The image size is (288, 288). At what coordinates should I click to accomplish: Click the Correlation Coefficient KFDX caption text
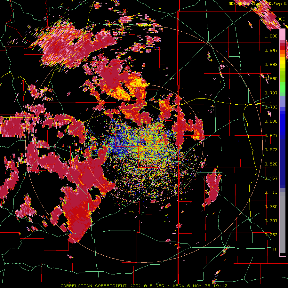pos(144,286)
